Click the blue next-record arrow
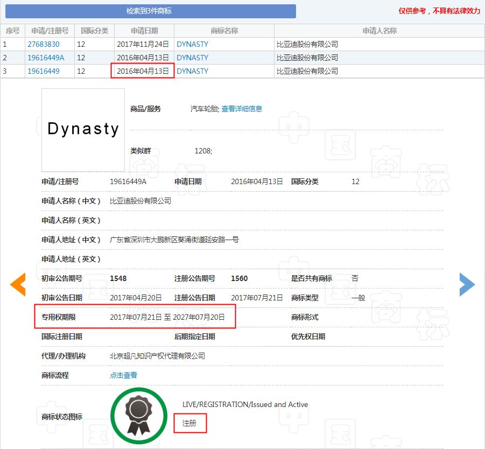The width and height of the screenshot is (485, 449). [x=467, y=284]
